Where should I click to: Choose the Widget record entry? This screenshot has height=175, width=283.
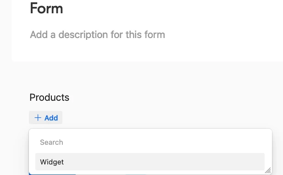pyautogui.click(x=150, y=162)
